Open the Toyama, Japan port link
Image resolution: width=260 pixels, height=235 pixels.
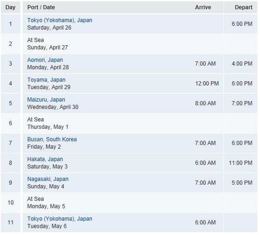tap(46, 80)
